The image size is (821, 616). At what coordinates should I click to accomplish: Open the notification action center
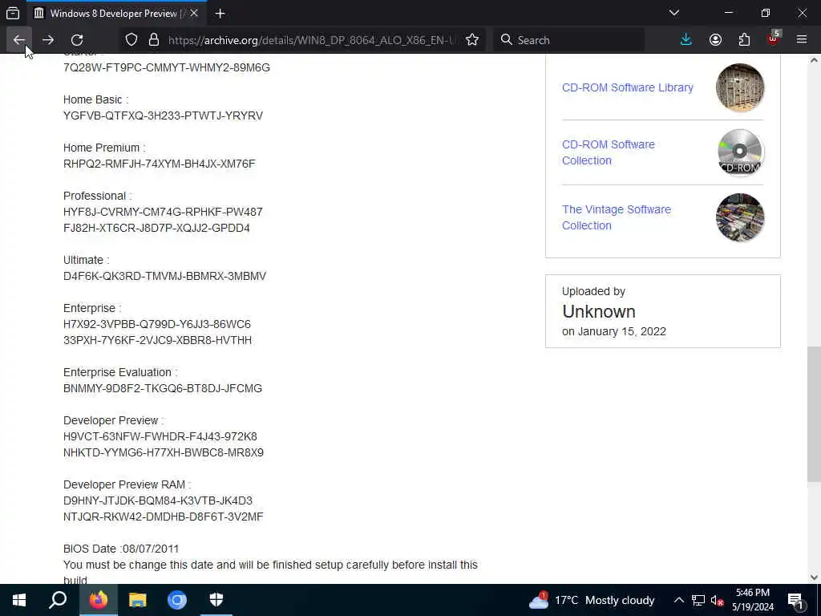pos(796,600)
